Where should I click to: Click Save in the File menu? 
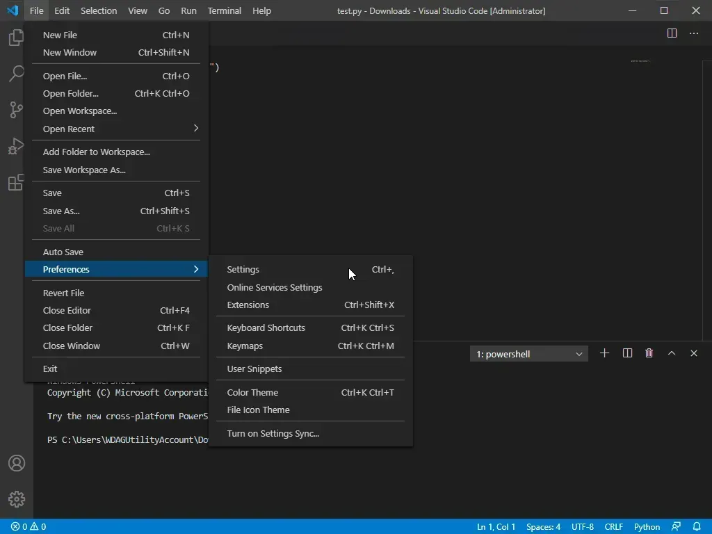(116, 193)
